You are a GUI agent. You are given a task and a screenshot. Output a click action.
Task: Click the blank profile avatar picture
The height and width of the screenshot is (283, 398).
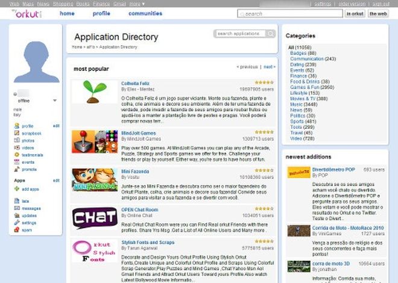[36, 62]
